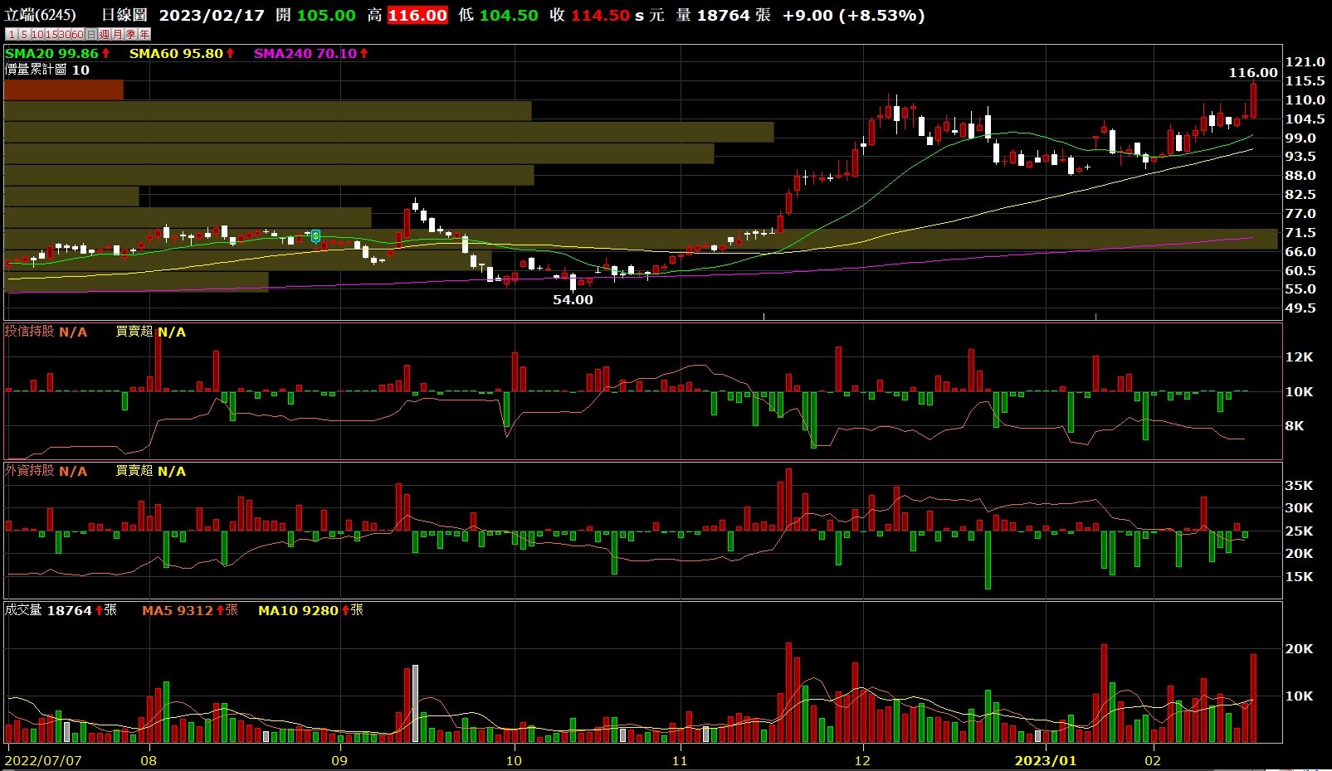Image resolution: width=1332 pixels, height=771 pixels.
Task: Click the 買賣超 N/A label in the 投信持股 panel
Action: pyautogui.click(x=150, y=332)
